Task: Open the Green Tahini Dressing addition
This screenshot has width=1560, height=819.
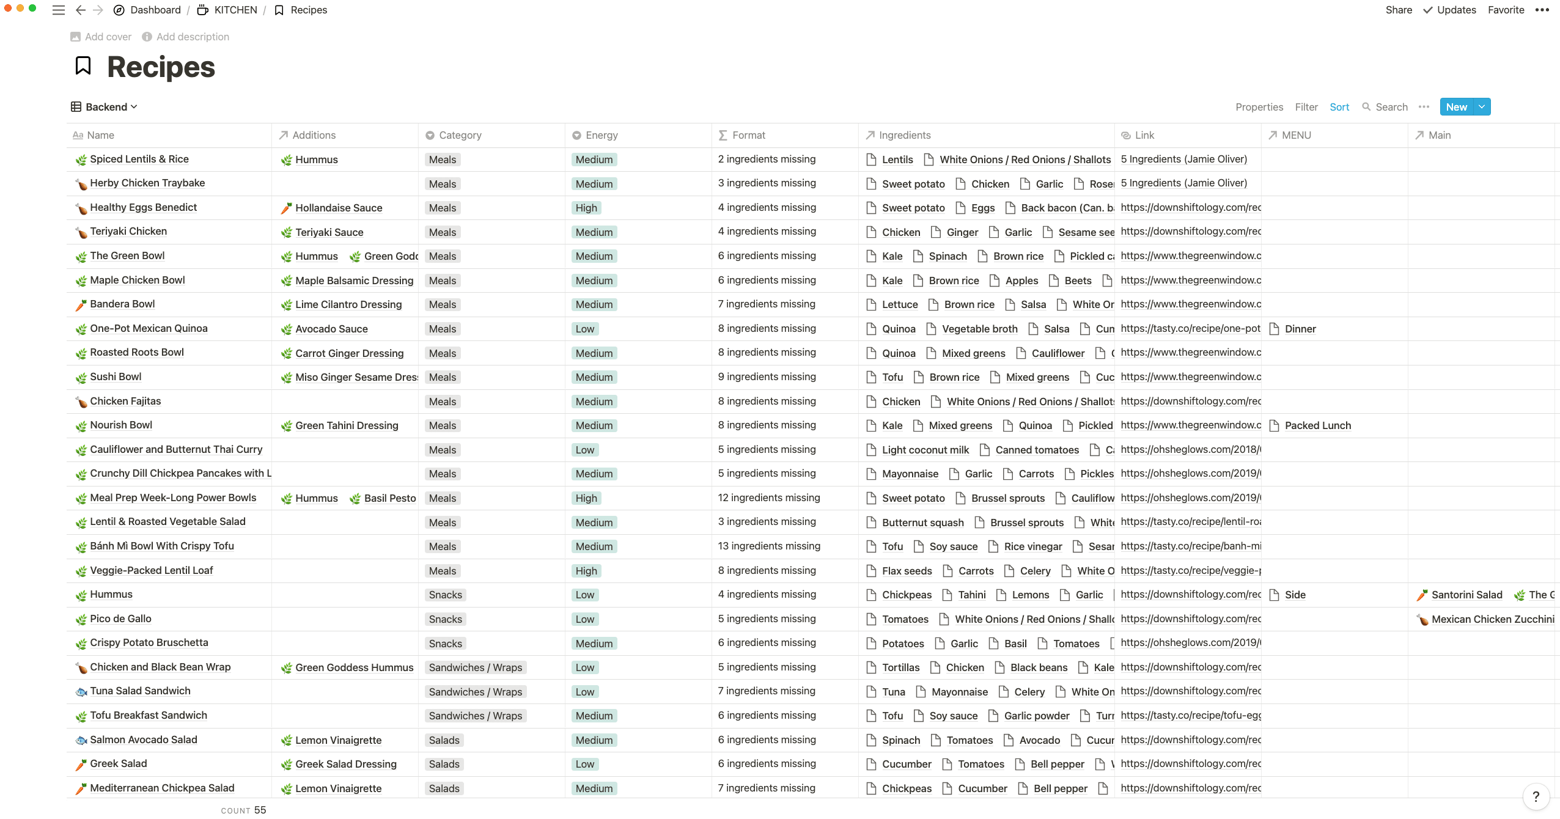Action: tap(347, 425)
